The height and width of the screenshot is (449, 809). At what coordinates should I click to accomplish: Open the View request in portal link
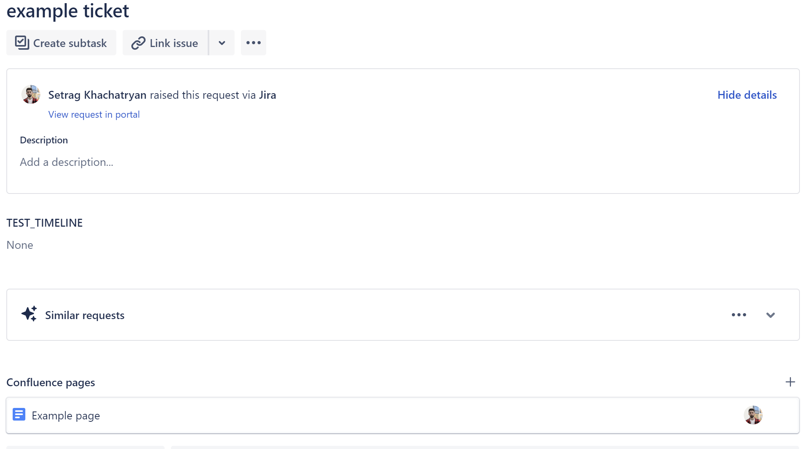(x=94, y=115)
